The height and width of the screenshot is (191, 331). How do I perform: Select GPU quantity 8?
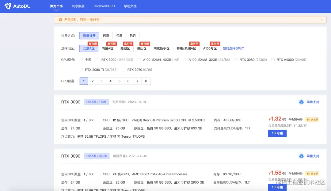tap(146, 81)
